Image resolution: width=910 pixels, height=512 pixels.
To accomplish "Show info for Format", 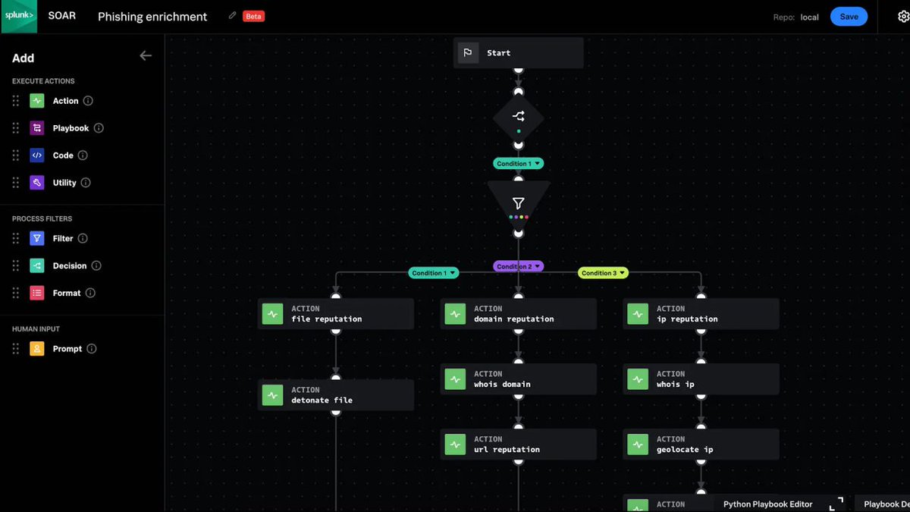I will [x=90, y=293].
